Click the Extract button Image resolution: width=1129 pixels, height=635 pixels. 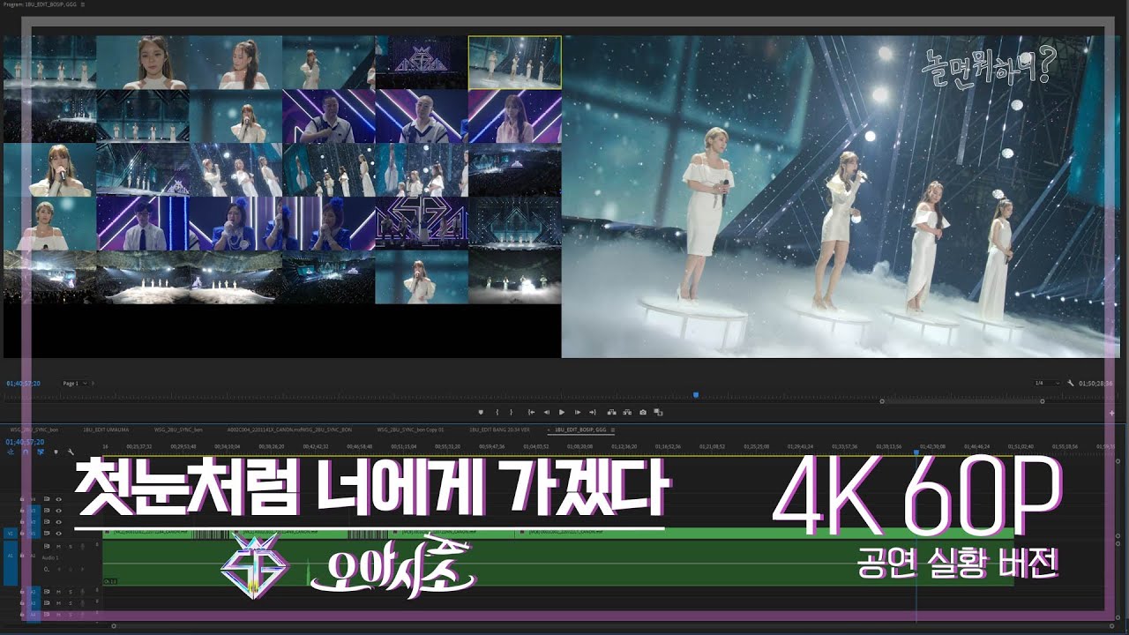tap(627, 412)
